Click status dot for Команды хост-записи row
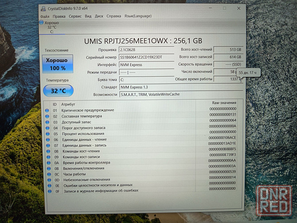Viewport: 297px width, 223px height. point(48,157)
